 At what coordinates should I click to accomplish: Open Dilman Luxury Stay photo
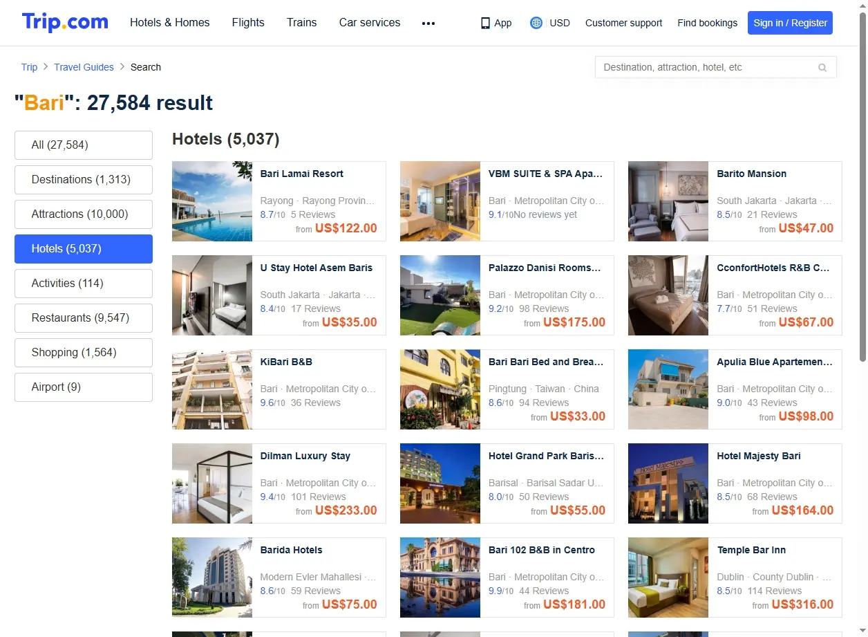[x=212, y=483]
